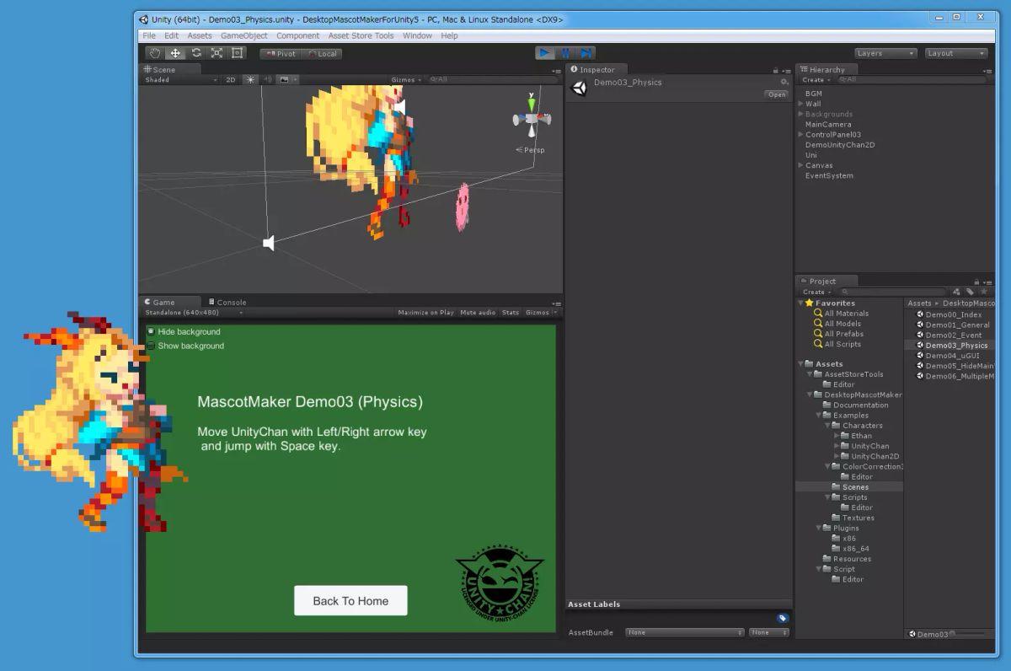
Task: Select the Scale tool in the toolbar
Action: (x=217, y=53)
